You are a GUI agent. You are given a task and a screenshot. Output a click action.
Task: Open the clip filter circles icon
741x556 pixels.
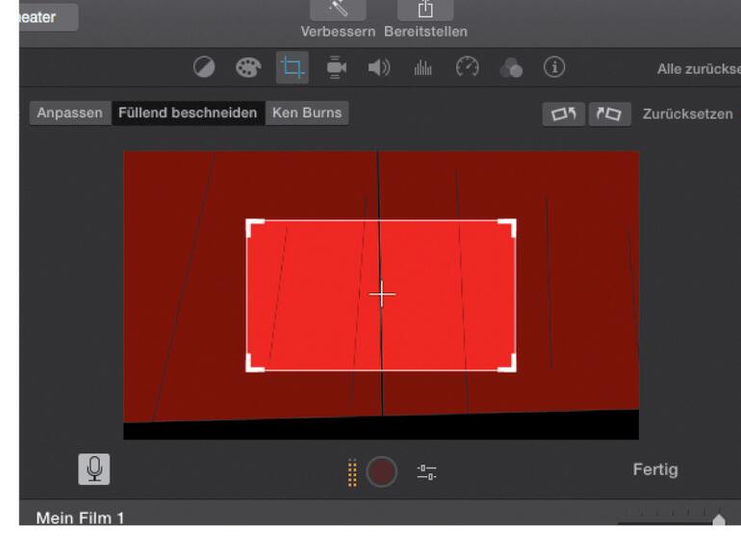(x=511, y=67)
